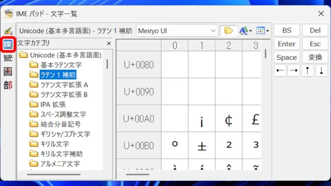Click the U+00A0 row header

tap(139, 119)
